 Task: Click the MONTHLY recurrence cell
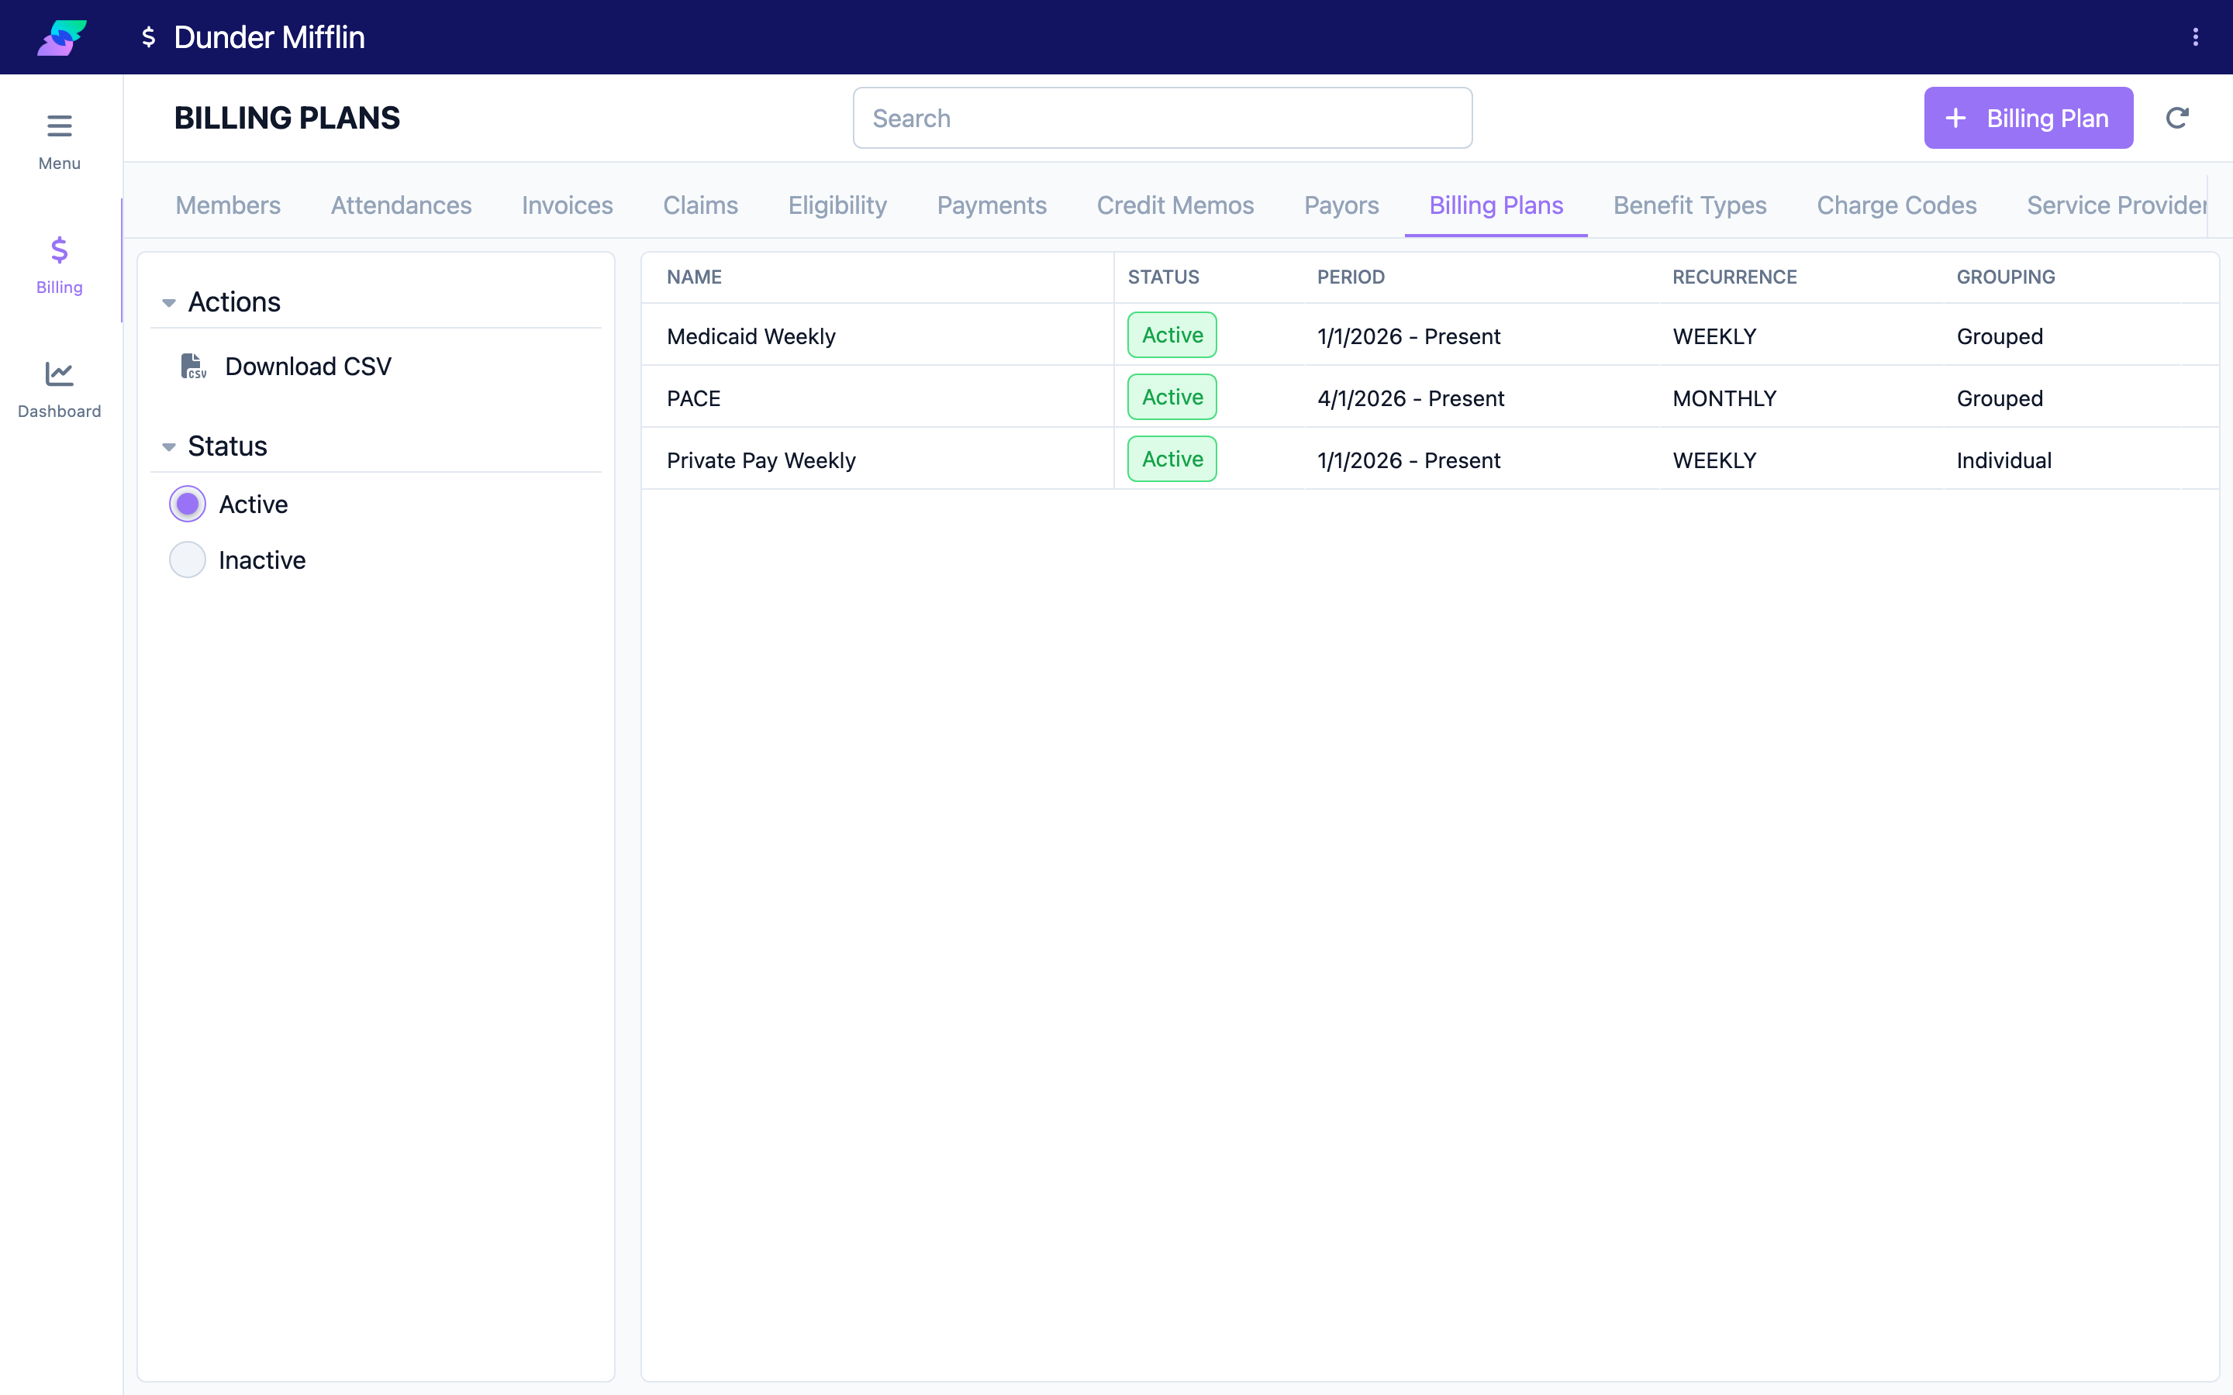(1724, 398)
